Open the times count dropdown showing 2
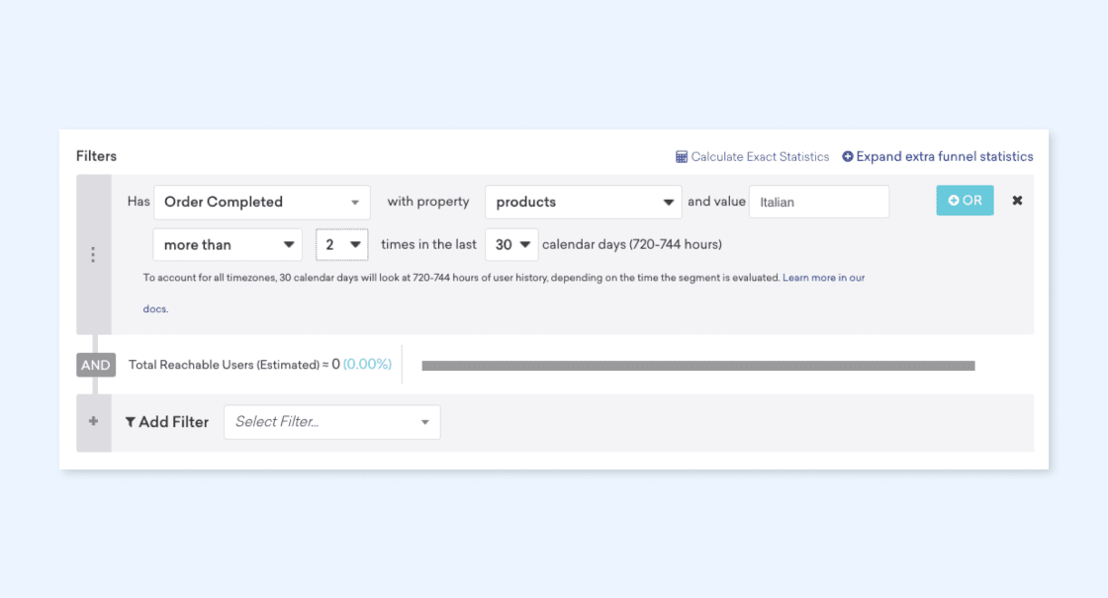 click(x=341, y=244)
